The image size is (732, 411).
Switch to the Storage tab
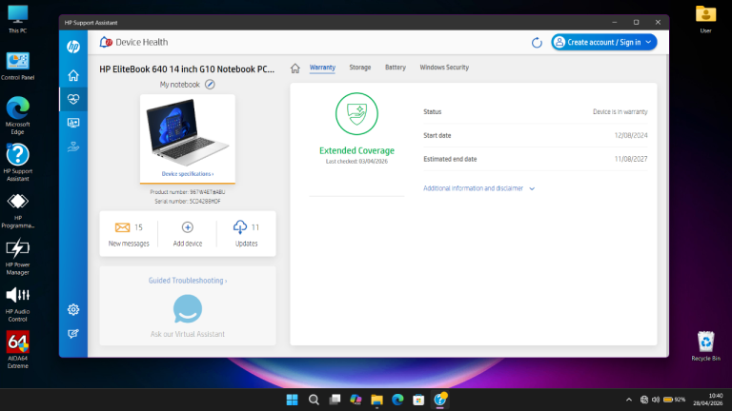point(360,68)
